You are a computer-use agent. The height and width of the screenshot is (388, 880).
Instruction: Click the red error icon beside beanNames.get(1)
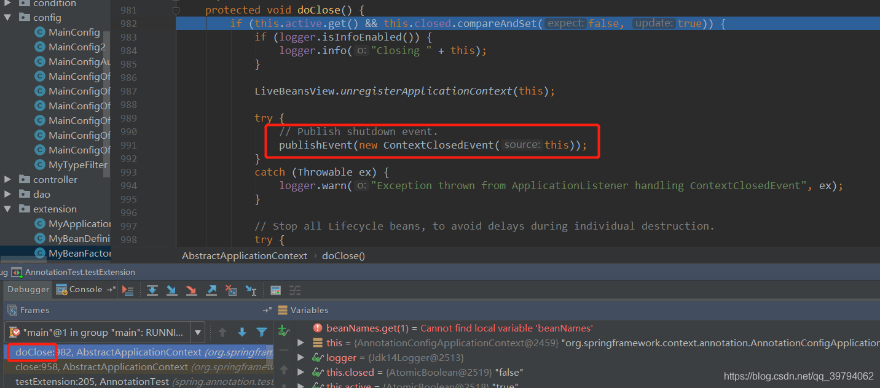pos(318,328)
